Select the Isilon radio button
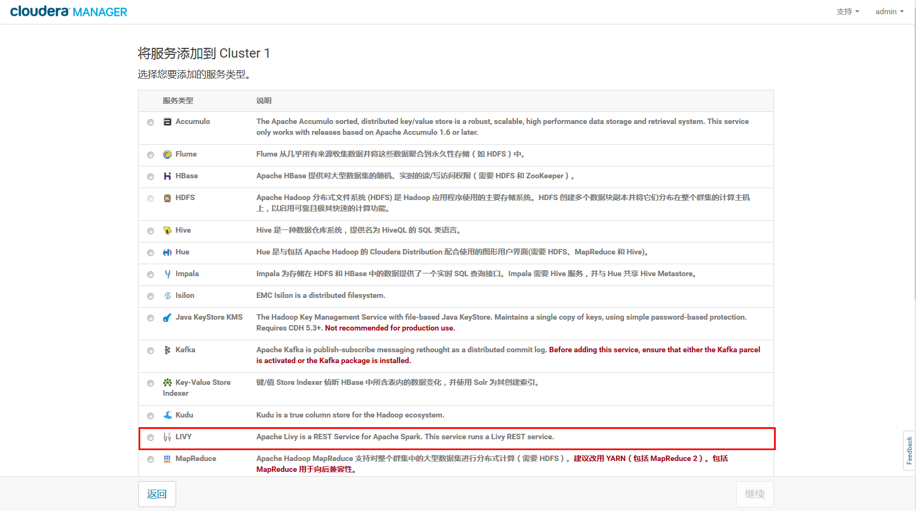The image size is (916, 511). point(151,296)
